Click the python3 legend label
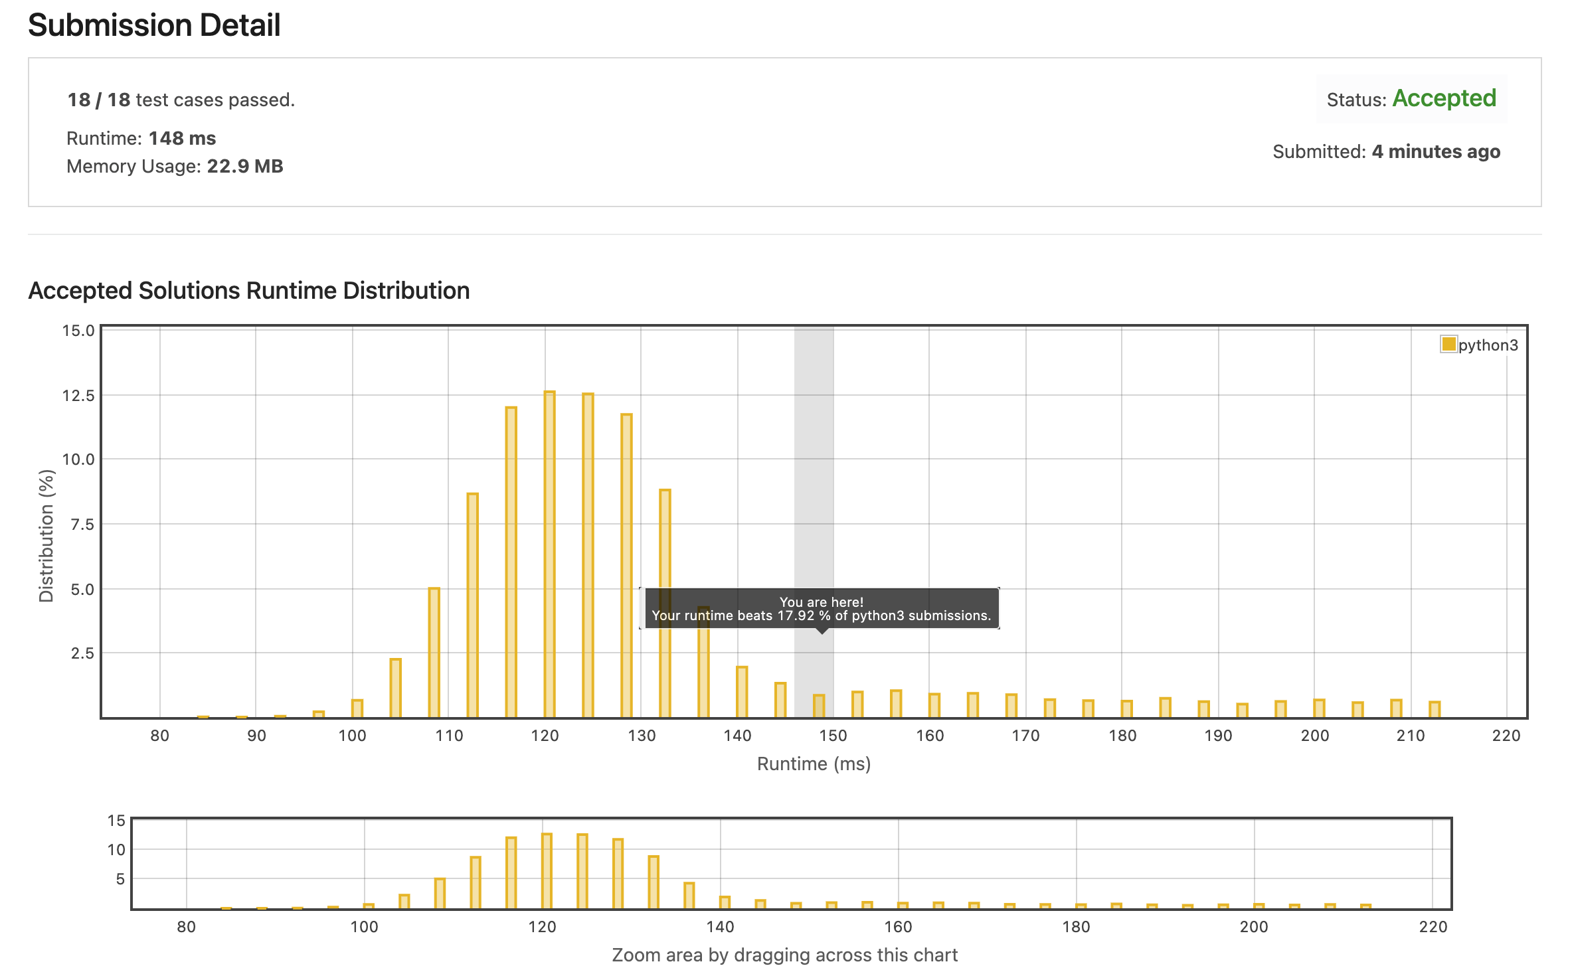Image resolution: width=1570 pixels, height=976 pixels. (1488, 345)
